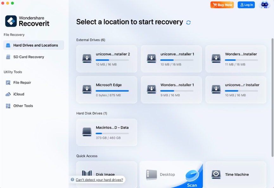This screenshot has height=188, width=274.
Task: Click the Wondershare Recoverit logo
Action: click(x=11, y=21)
